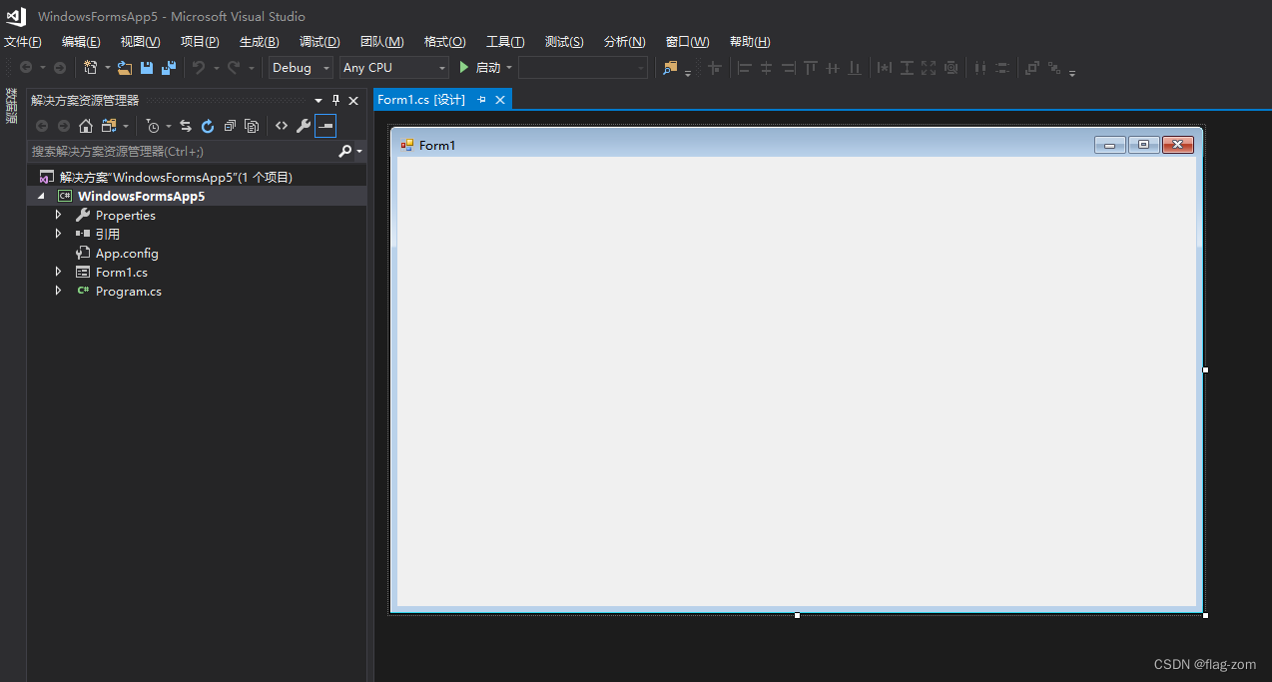Open the 调试(D) debug menu
The image size is (1272, 682).
319,41
